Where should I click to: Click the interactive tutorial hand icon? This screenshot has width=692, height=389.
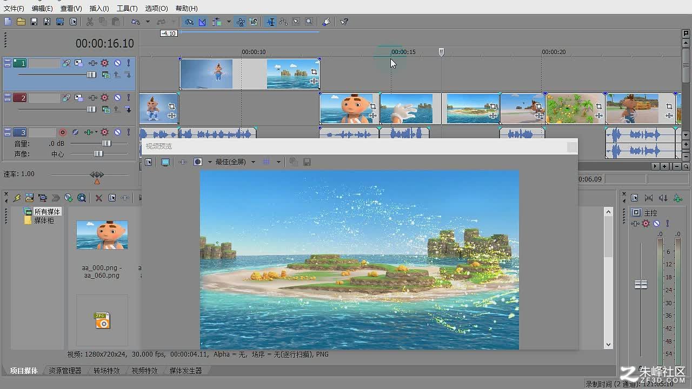326,22
